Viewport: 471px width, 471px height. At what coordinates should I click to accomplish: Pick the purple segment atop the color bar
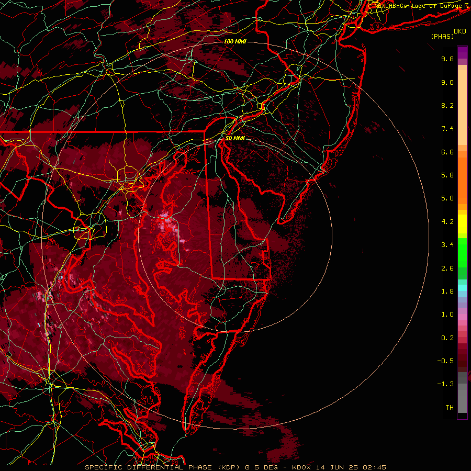462,53
